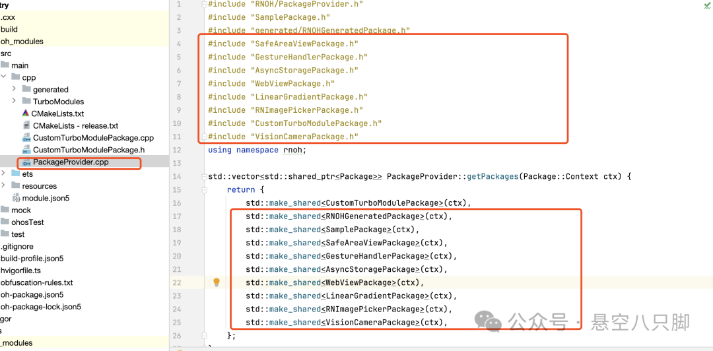Expand the resources folder
The image size is (713, 351).
[x=3, y=185]
